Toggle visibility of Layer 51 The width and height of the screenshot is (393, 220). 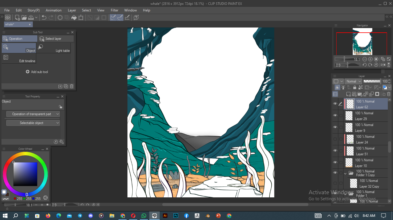tap(335, 151)
